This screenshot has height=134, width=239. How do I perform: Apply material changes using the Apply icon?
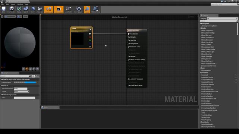19,10
